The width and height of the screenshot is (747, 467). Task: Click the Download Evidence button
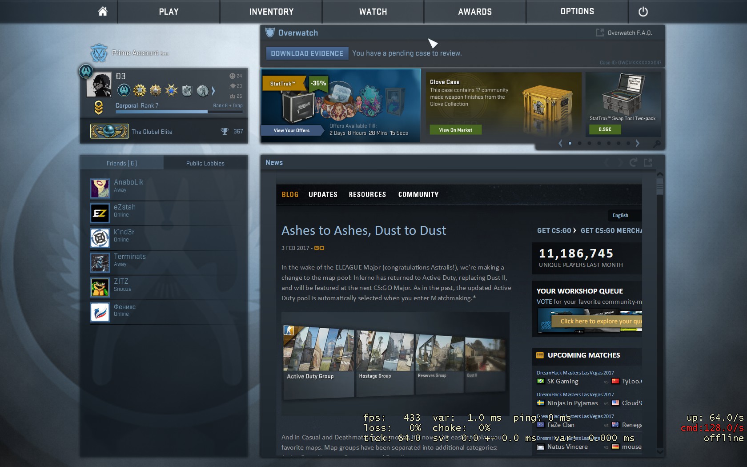point(307,53)
